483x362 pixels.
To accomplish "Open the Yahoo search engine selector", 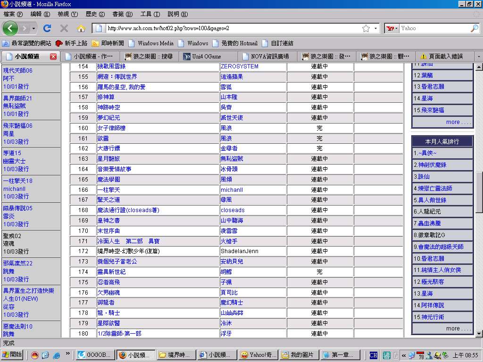I will coord(392,28).
